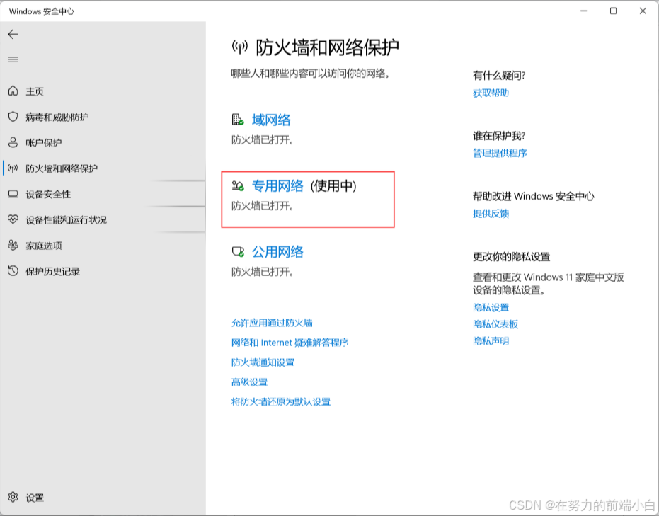
Task: Click the family icon for 家庭选项
Action: (13, 246)
